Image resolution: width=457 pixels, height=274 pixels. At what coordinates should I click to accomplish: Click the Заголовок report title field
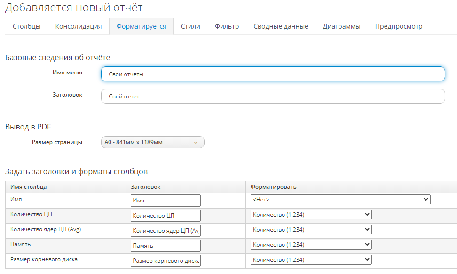(273, 96)
